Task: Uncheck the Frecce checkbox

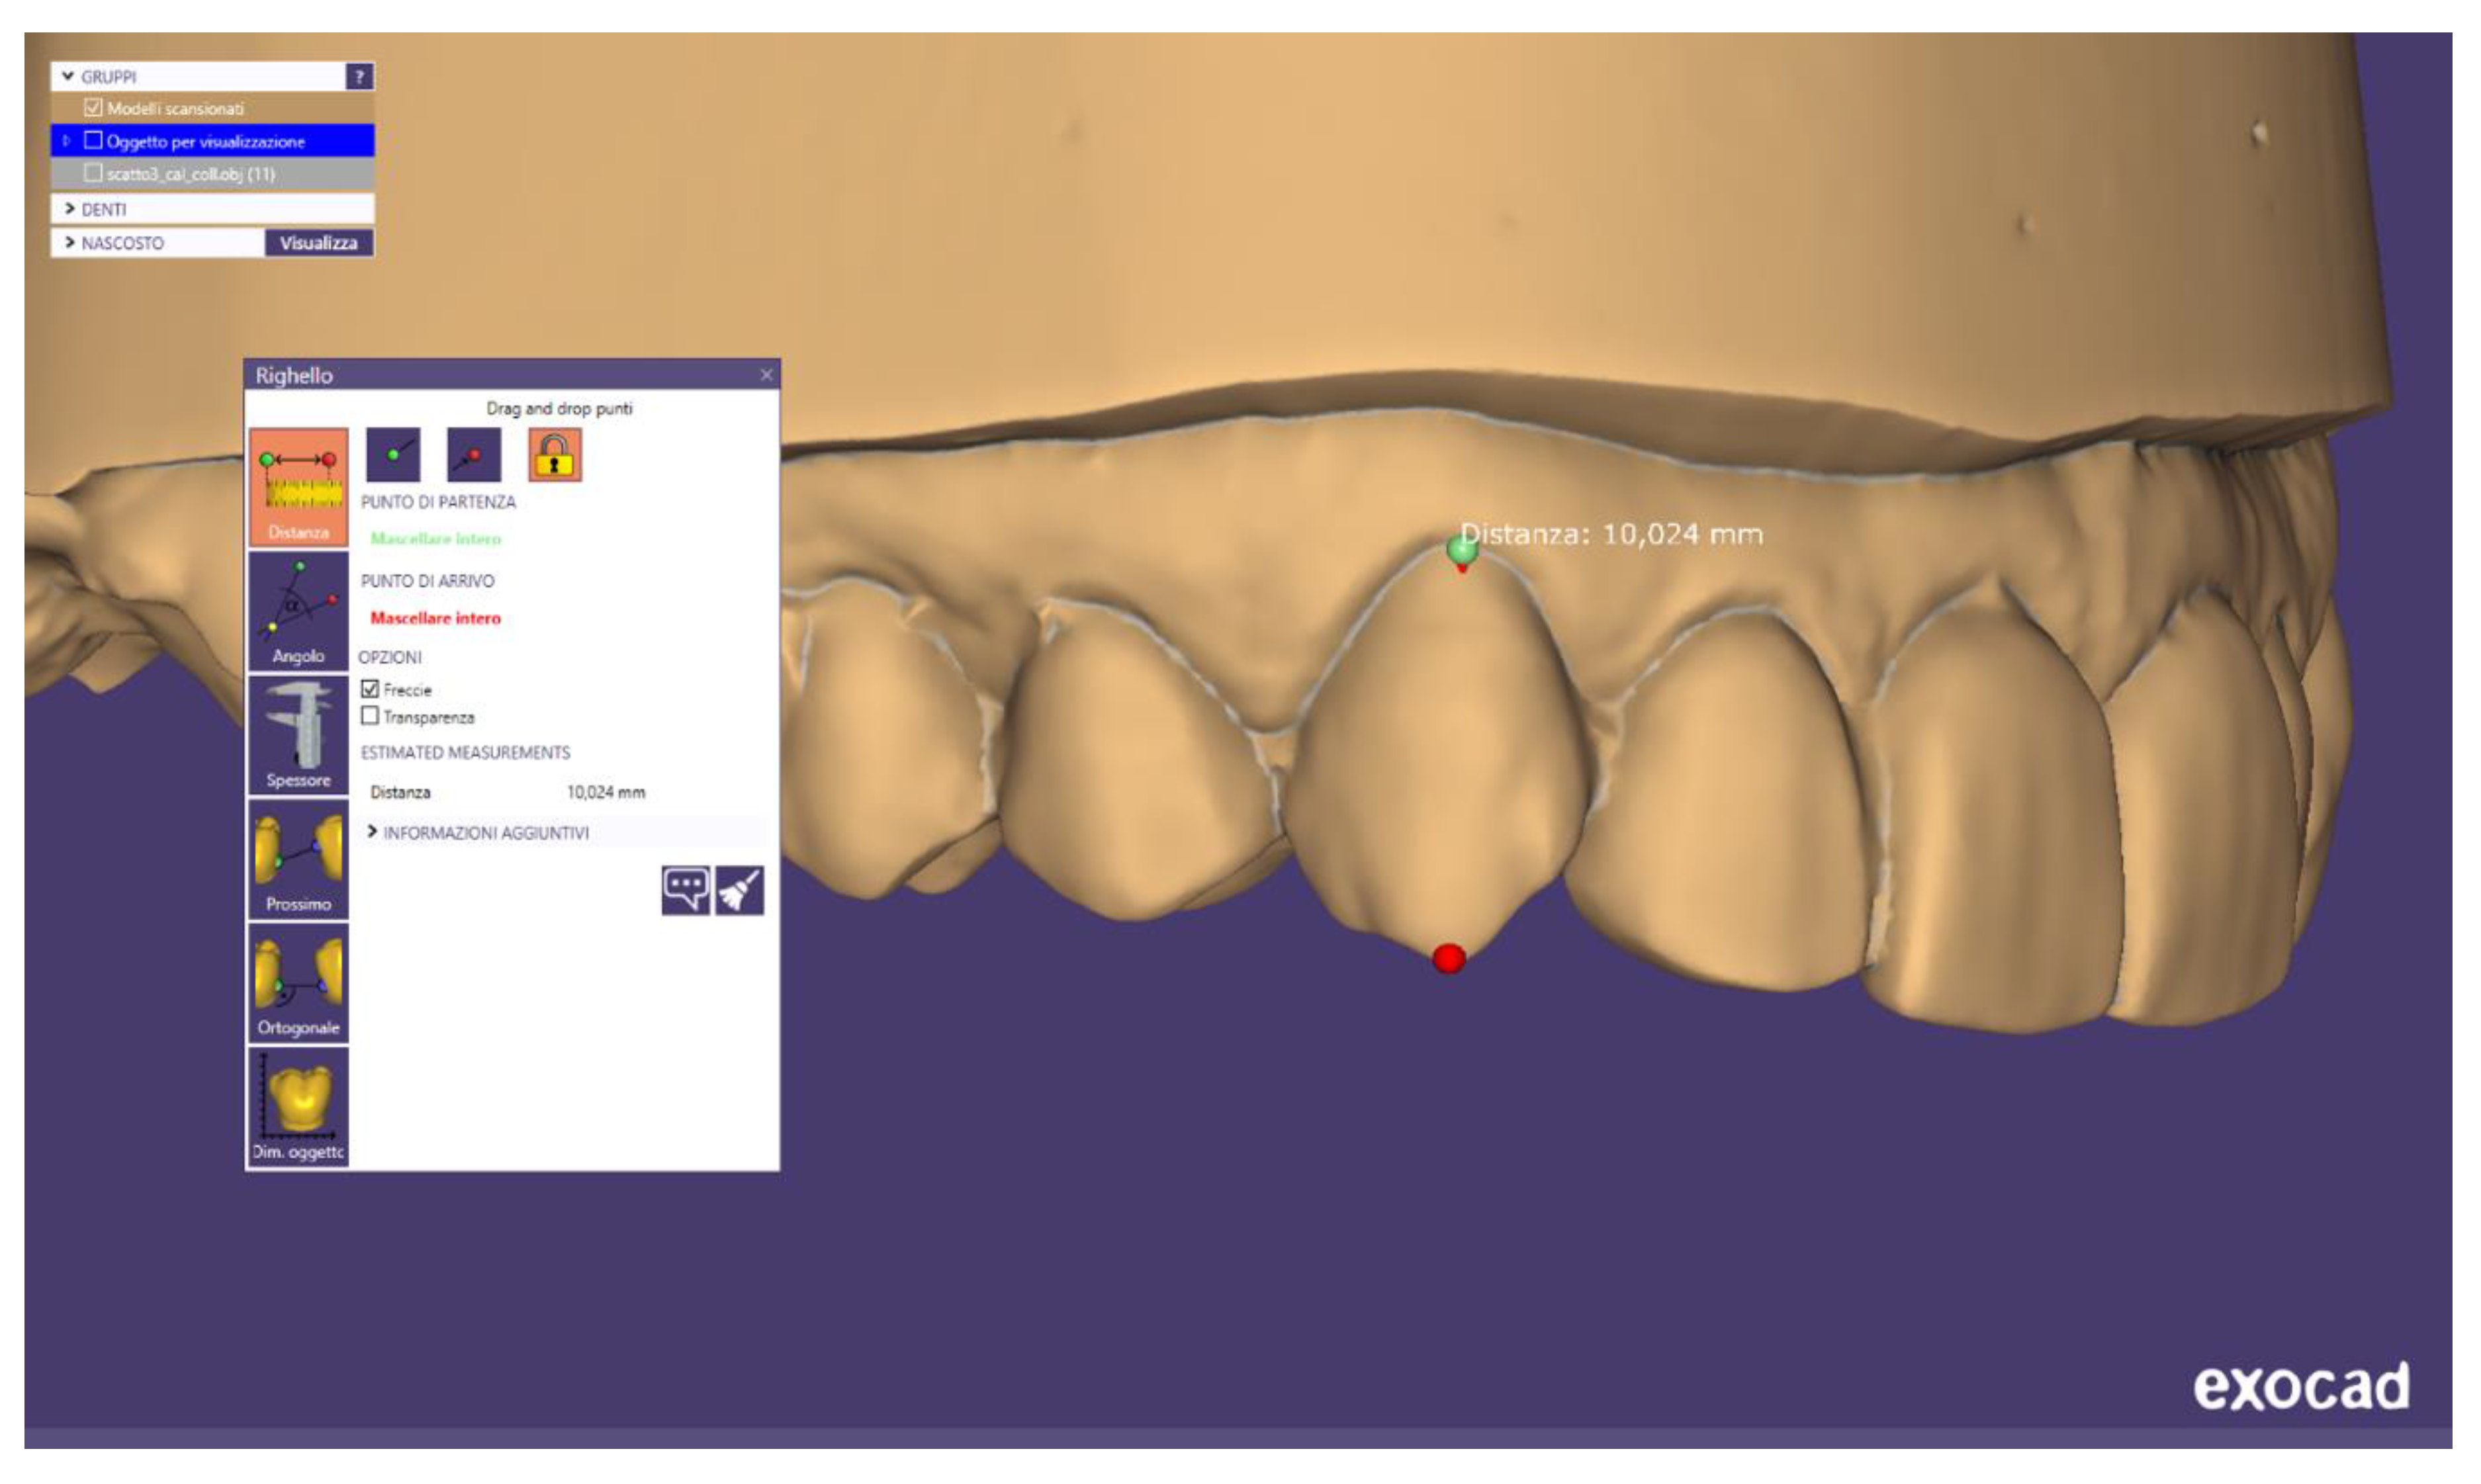Action: pyautogui.click(x=370, y=689)
